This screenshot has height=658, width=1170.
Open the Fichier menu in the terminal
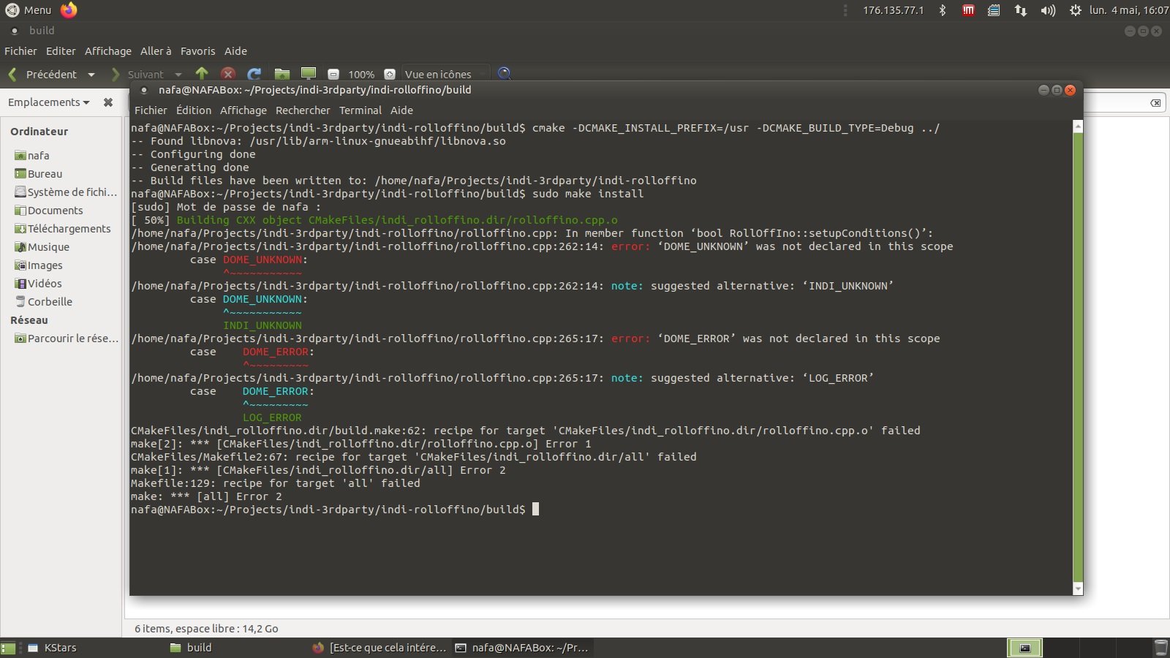151,110
